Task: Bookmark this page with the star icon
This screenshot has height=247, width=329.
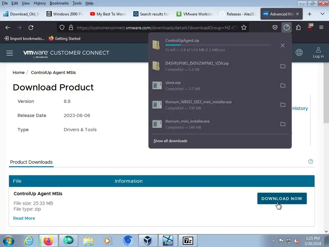Action: [244, 28]
